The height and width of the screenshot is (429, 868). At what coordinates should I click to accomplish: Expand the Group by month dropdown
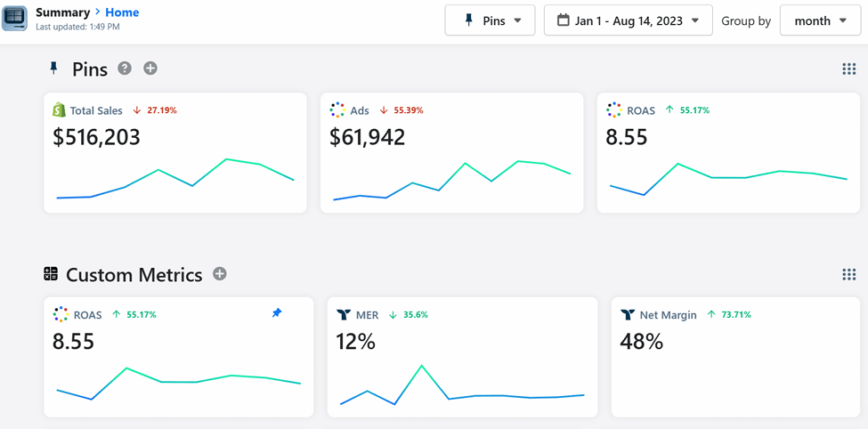click(820, 20)
